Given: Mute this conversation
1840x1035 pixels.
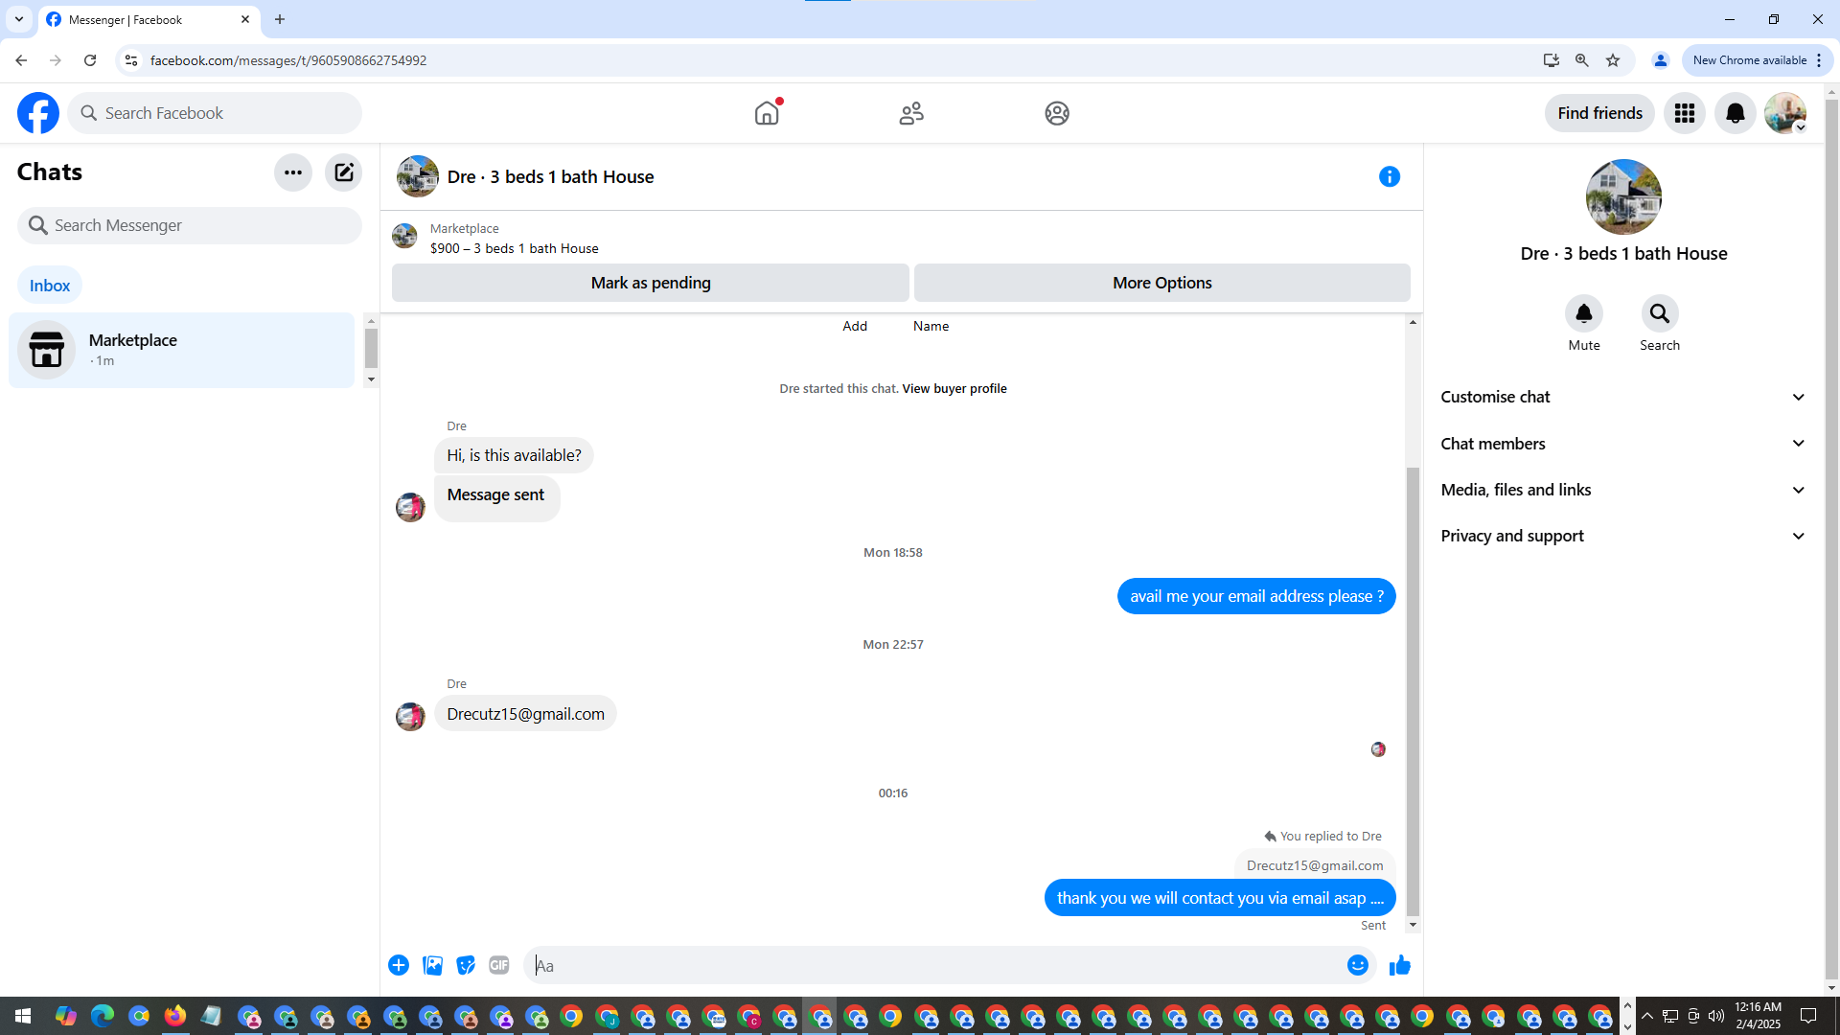Looking at the screenshot, I should pos(1584,313).
